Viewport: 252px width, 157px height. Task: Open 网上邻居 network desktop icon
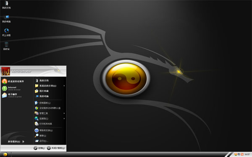6,33
